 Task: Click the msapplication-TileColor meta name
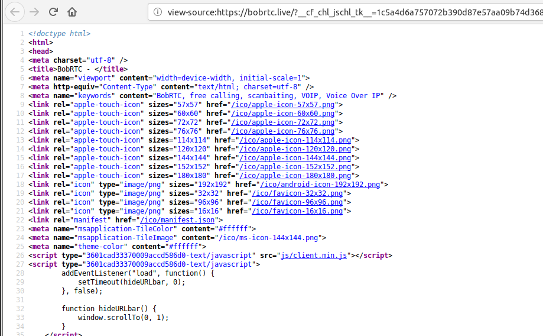pos(125,229)
